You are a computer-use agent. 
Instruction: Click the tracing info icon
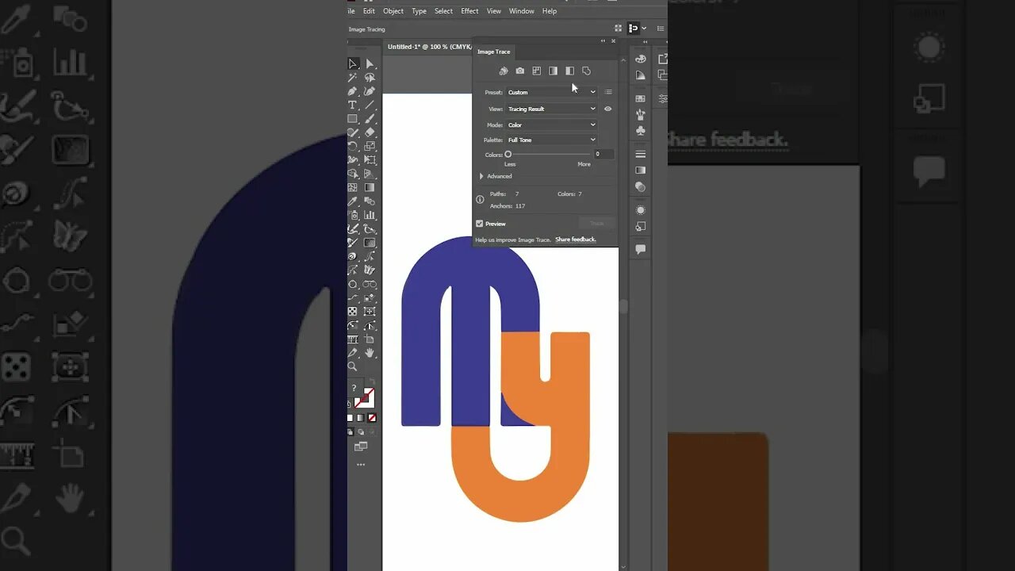[480, 200]
